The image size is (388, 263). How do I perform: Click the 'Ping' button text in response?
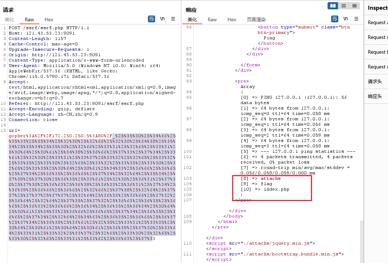point(269,38)
